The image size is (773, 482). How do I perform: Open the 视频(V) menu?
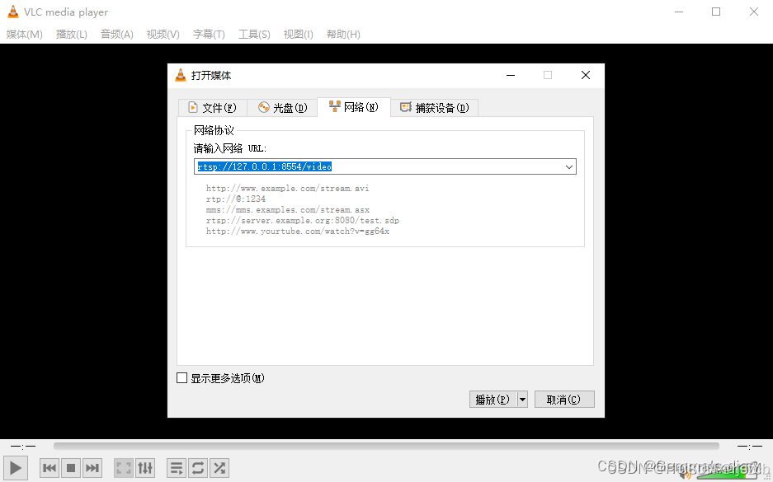[163, 35]
